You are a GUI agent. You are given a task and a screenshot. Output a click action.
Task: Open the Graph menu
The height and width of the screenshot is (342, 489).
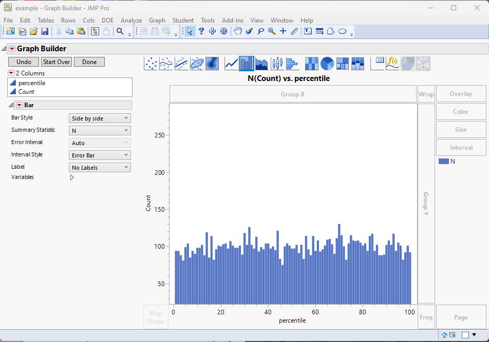coord(157,21)
